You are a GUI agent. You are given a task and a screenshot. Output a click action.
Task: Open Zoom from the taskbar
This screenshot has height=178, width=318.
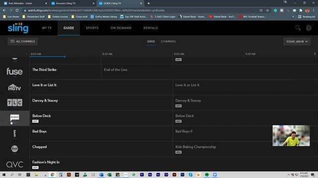point(215,175)
